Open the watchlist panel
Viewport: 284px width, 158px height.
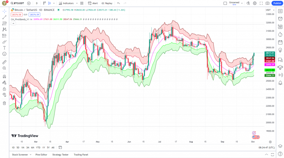click(280, 11)
